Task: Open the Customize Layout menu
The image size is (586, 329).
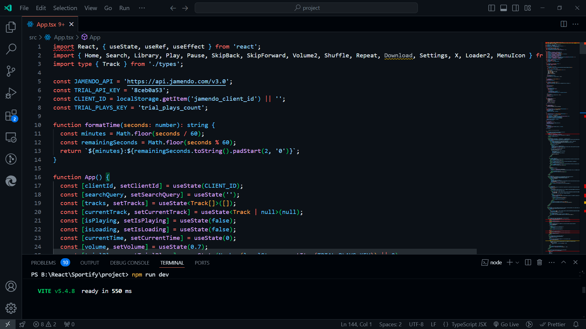Action: coord(528,8)
